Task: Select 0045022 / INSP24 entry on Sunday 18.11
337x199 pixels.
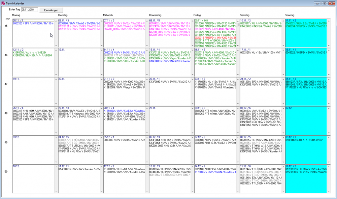Action: click(305, 52)
